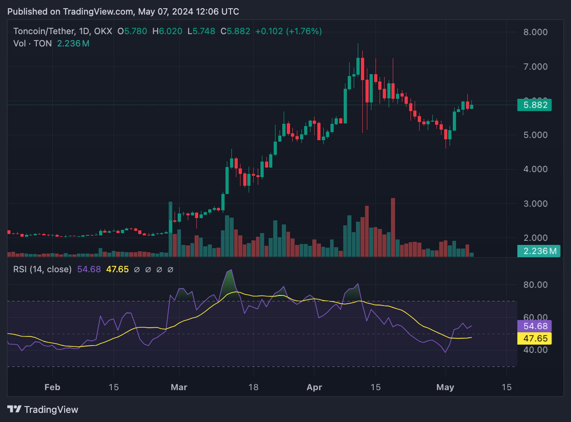571x422 pixels.
Task: Click the 15 date label after May
Action: point(506,387)
